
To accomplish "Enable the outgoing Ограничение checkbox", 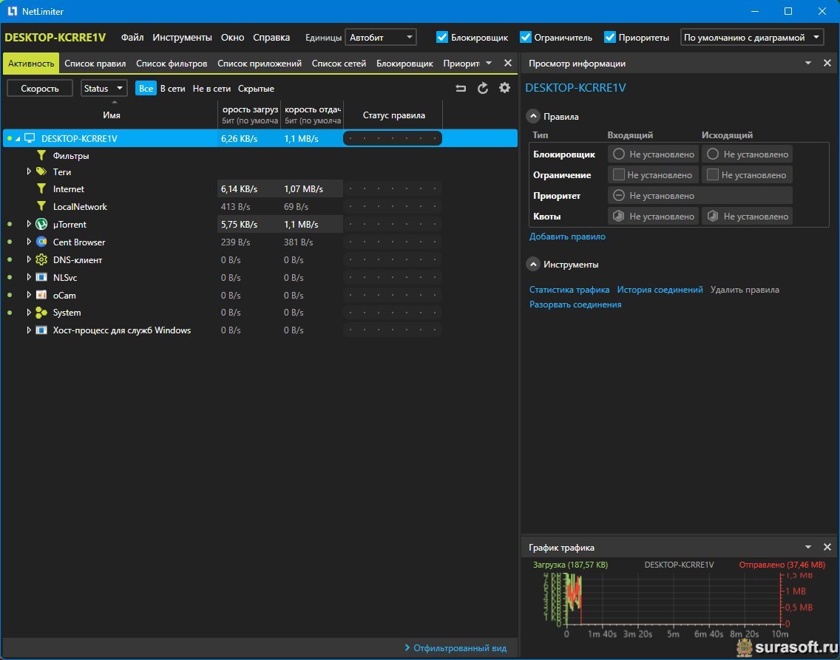I will coord(713,174).
